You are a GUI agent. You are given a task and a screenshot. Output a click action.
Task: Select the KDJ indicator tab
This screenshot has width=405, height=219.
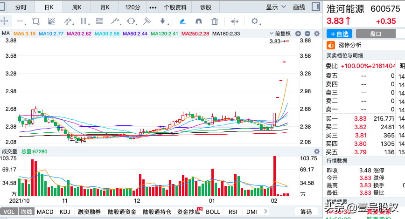pos(65,212)
